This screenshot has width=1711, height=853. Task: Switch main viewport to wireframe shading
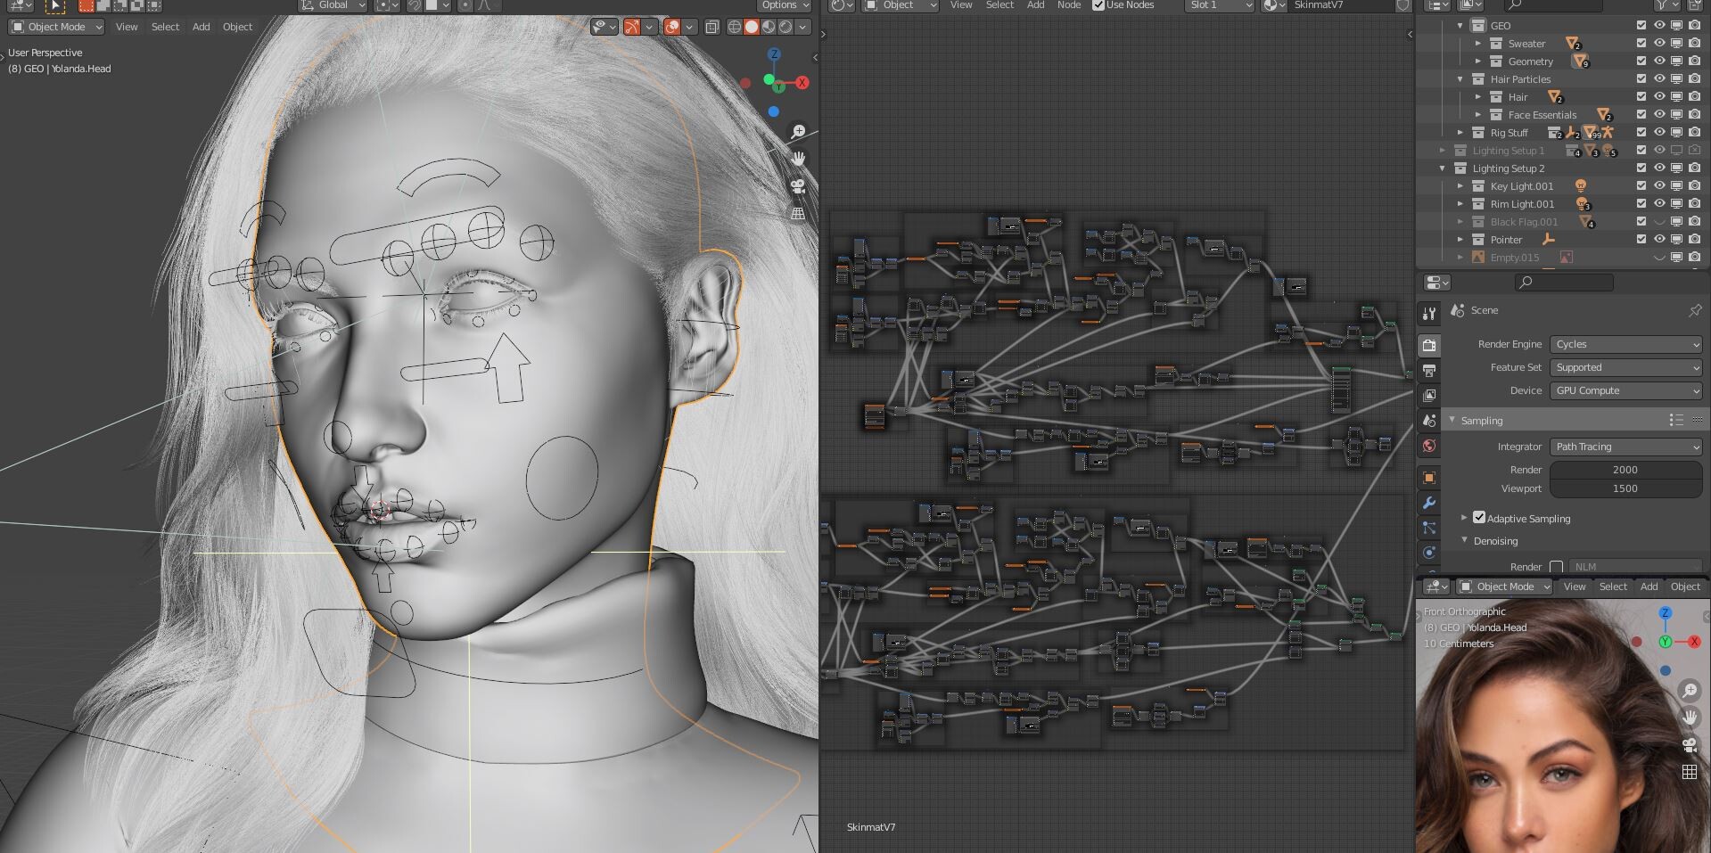[735, 27]
